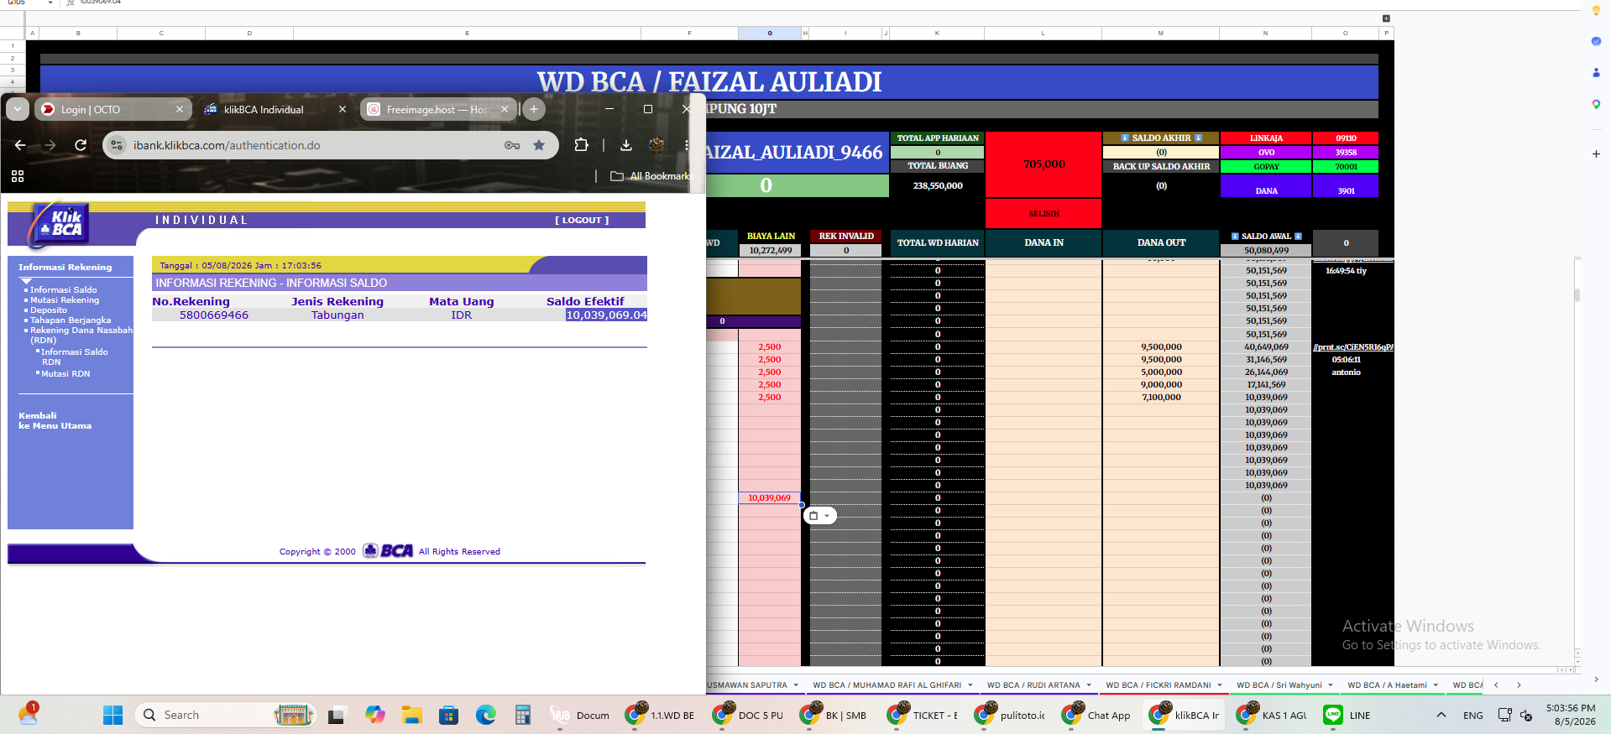View site information icon in address bar

[117, 145]
